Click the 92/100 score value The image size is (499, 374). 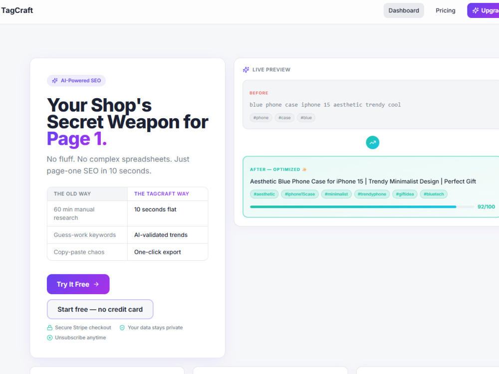coord(486,207)
